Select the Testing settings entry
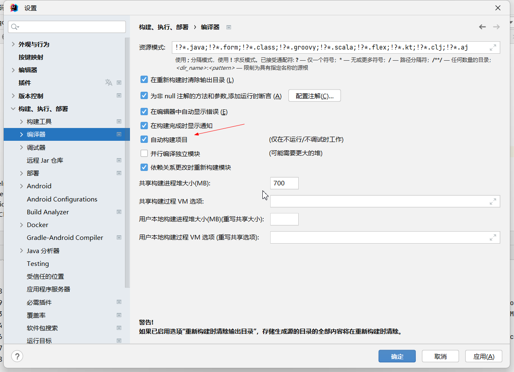Screen dimensions: 514x372 pos(38,263)
